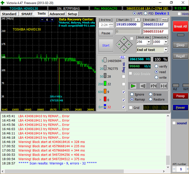Click the Sleep button

tap(180, 45)
